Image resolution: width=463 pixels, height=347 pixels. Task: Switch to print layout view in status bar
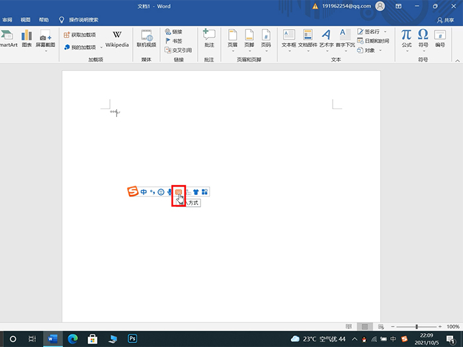point(364,327)
